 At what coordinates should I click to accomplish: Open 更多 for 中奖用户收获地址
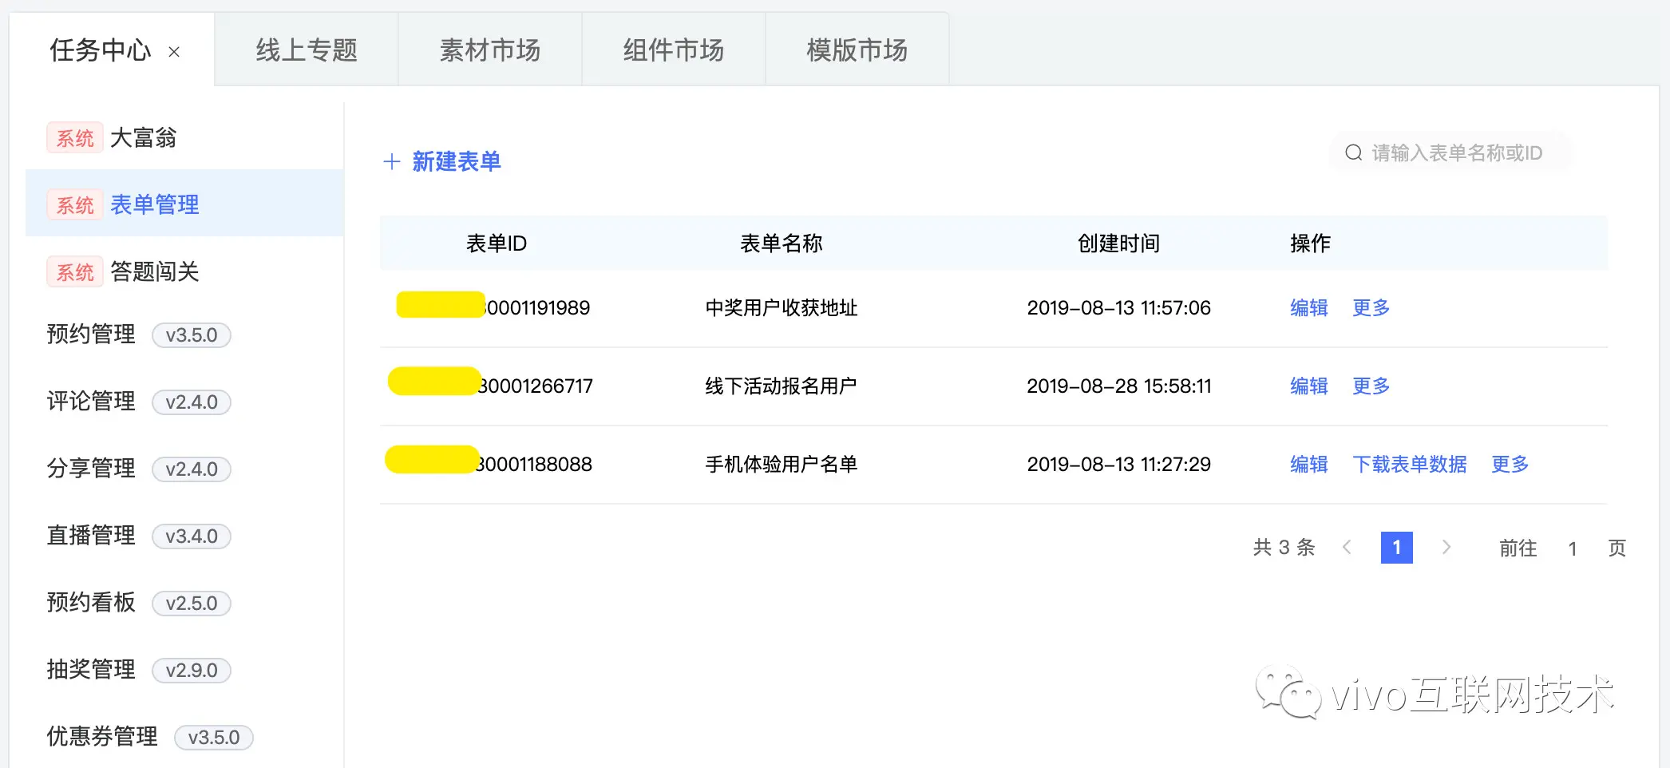(1371, 307)
